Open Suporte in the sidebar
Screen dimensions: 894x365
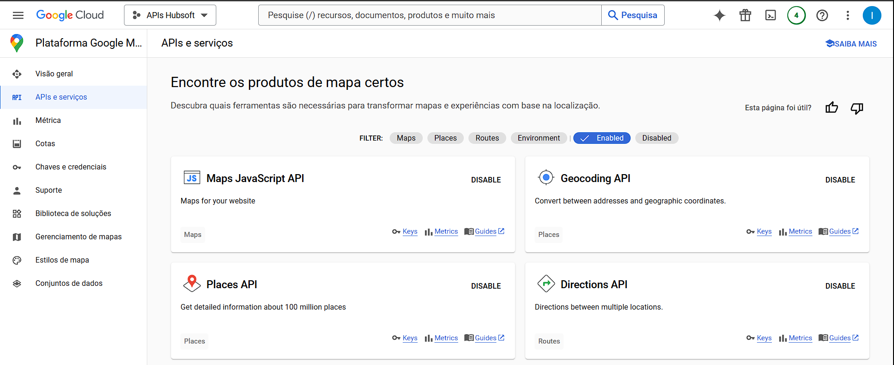pos(74,190)
